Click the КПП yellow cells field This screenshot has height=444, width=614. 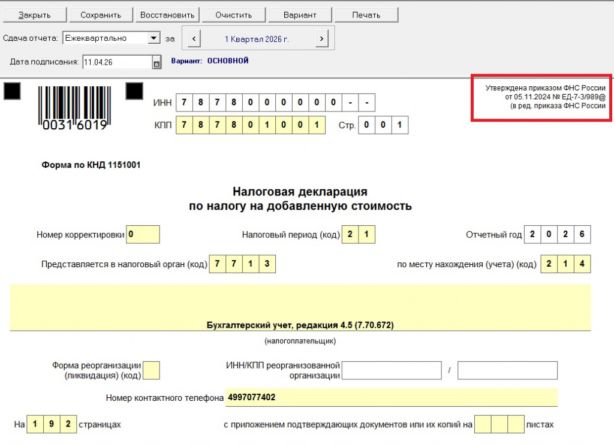(x=251, y=125)
